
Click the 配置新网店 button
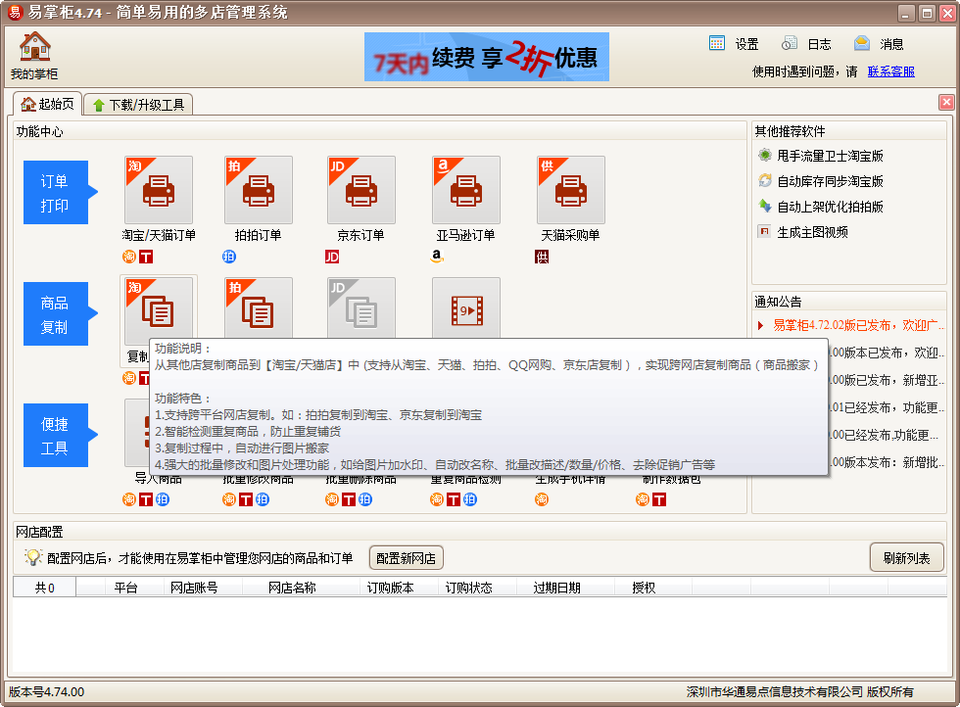(x=406, y=558)
